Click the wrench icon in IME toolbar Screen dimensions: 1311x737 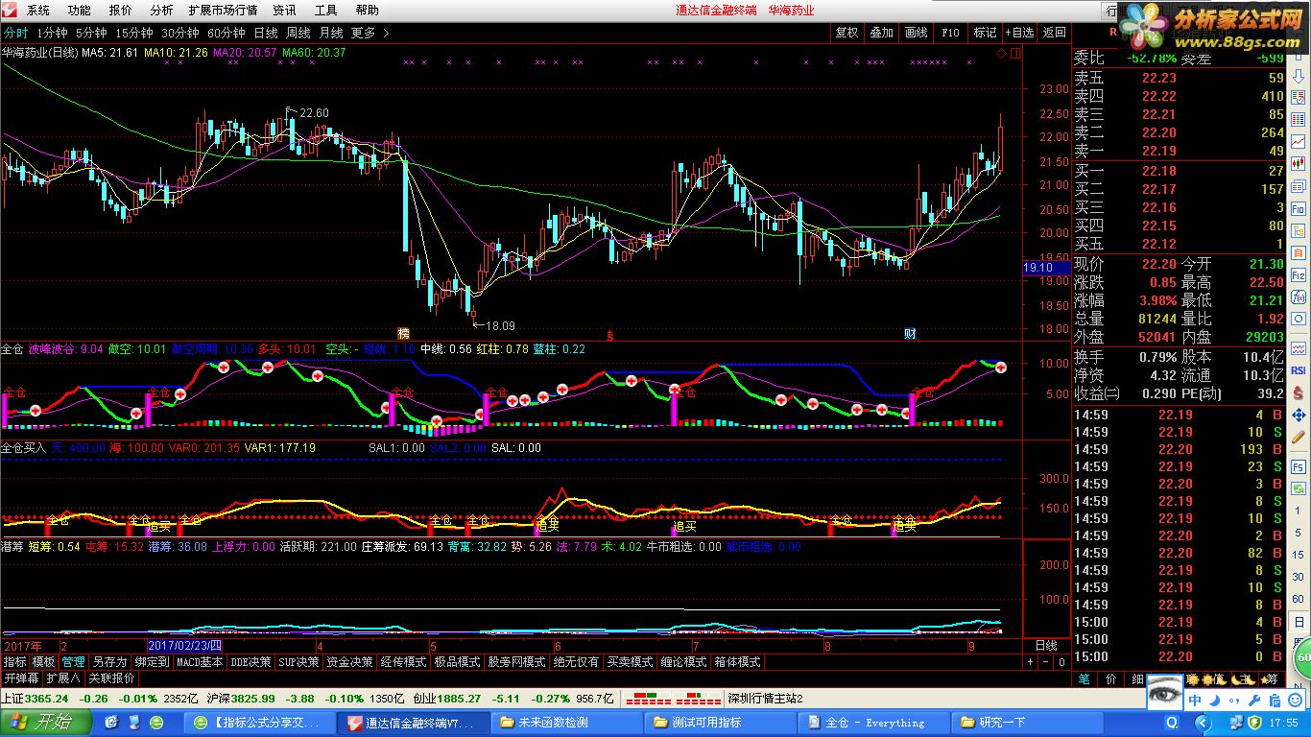[x=1254, y=701]
